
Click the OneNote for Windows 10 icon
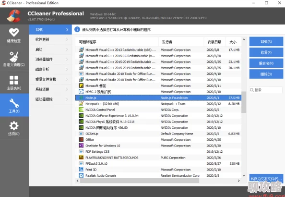pos(81,146)
